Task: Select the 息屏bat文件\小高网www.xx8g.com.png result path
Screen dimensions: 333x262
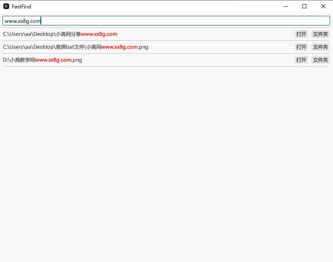Action: click(x=75, y=47)
